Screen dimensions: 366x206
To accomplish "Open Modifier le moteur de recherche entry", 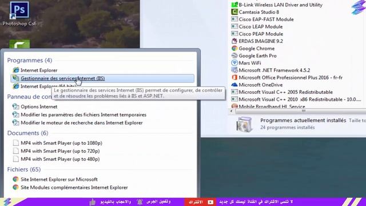I will tap(82, 122).
